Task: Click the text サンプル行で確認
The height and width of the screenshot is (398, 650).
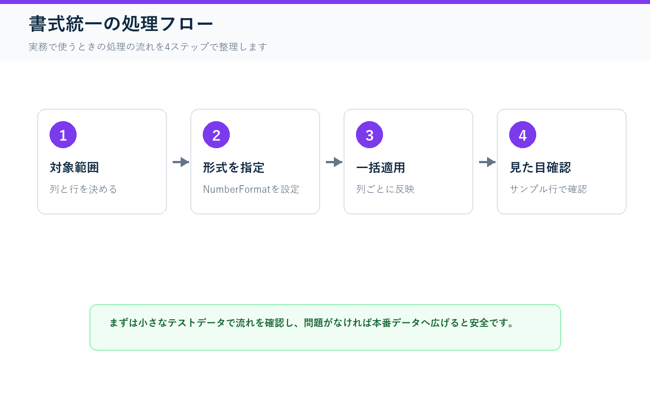Action: [x=548, y=189]
